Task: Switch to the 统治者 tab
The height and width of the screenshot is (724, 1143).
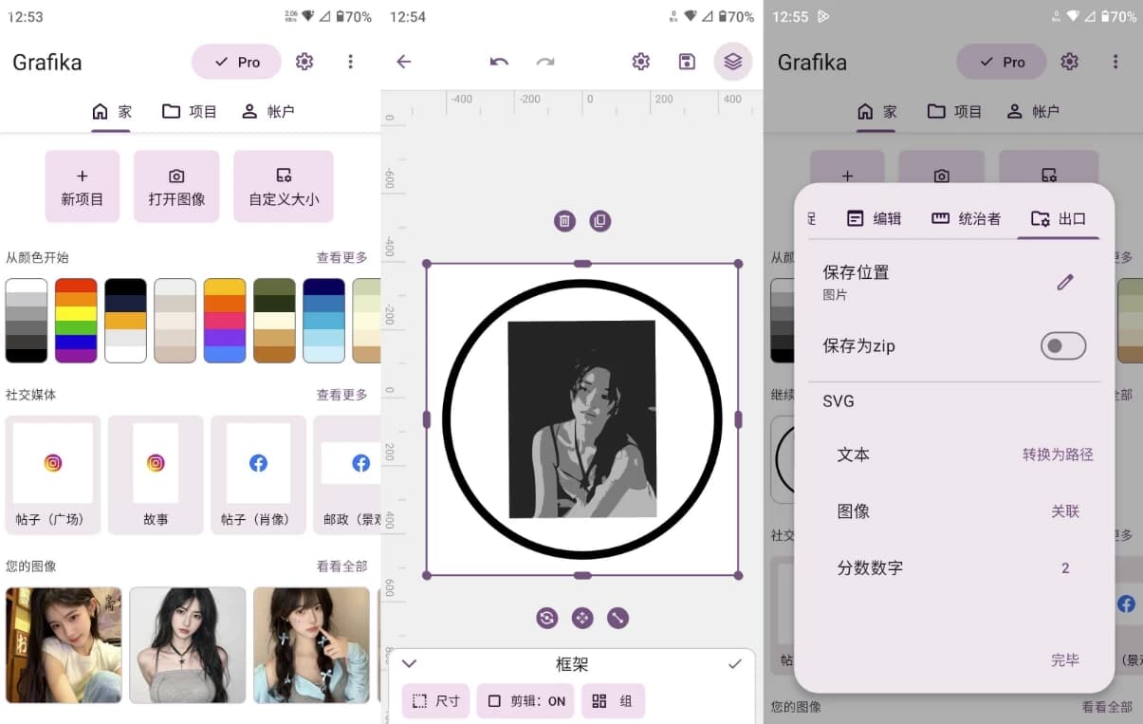Action: [x=966, y=217]
